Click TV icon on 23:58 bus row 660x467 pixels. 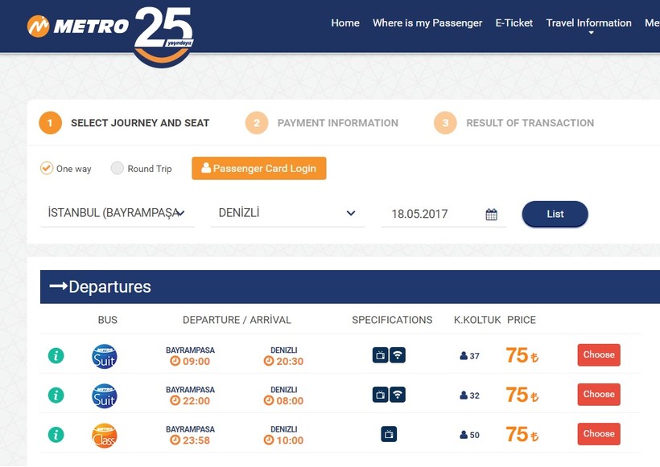[x=389, y=434]
